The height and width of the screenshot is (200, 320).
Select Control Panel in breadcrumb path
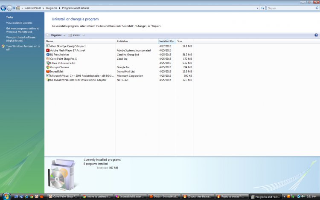pyautogui.click(x=32, y=8)
